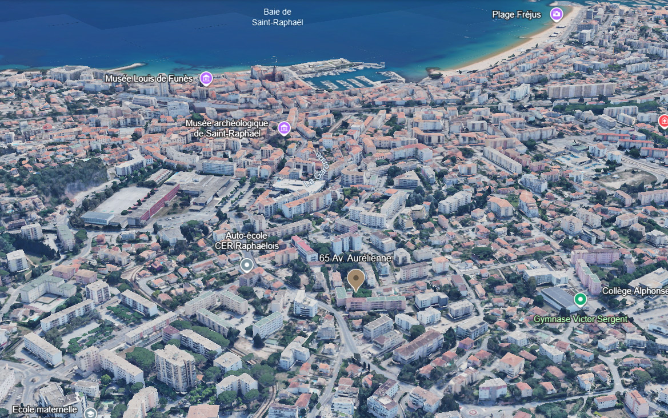Image resolution: width=668 pixels, height=418 pixels.
Task: Click the rotated La Garonne label
Action: pos(317,167)
